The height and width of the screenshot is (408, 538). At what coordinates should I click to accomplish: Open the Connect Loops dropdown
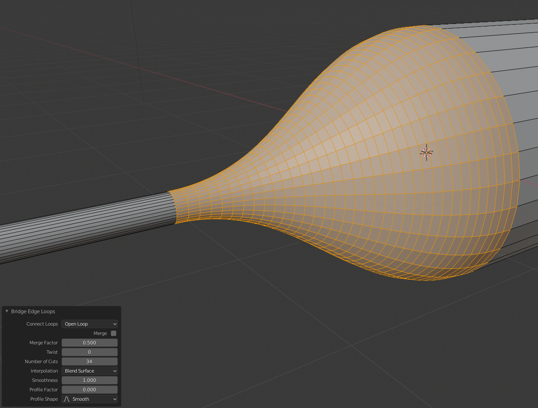(89, 324)
